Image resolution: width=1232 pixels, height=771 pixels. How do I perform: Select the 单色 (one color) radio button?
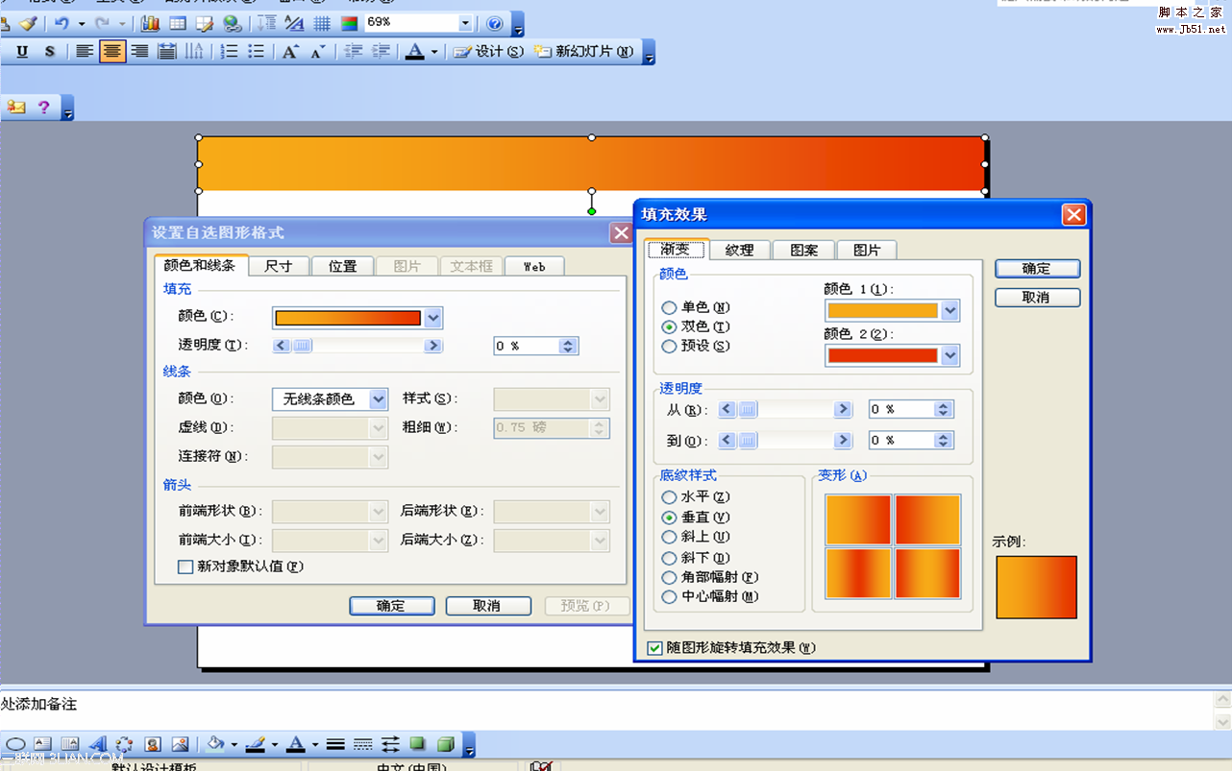pos(670,308)
